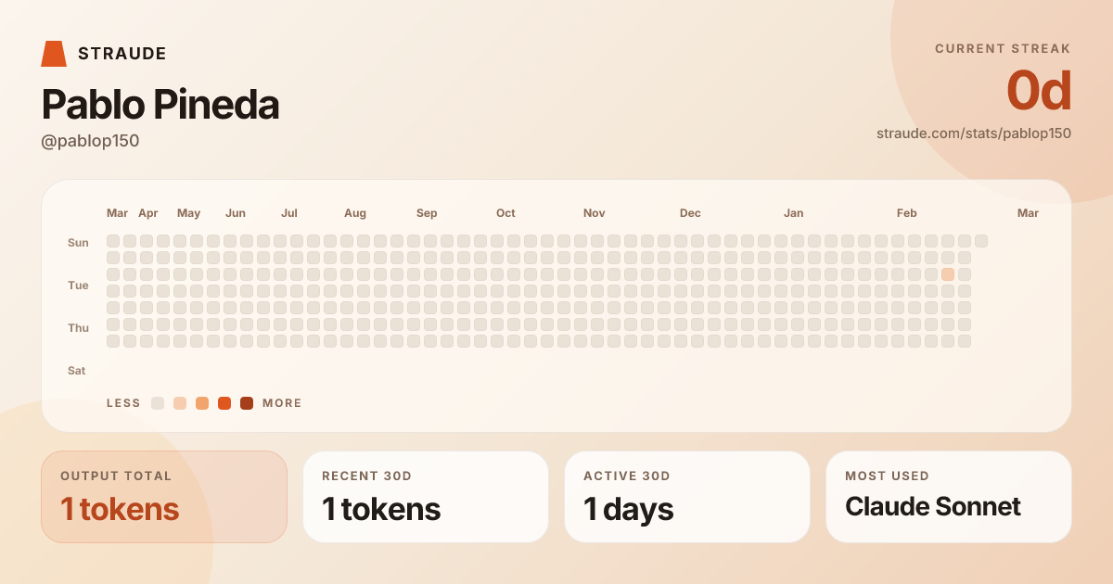Click the STRAUDE brand name text
The width and height of the screenshot is (1113, 584).
122,54
